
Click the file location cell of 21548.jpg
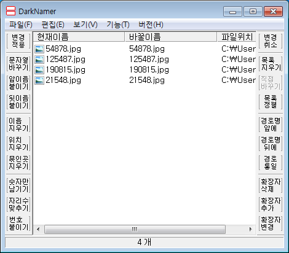(239, 80)
